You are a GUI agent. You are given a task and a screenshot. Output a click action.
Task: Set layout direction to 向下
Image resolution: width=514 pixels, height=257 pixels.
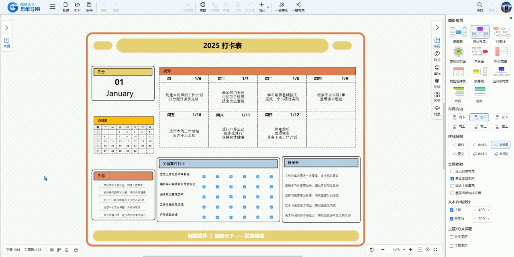(458, 117)
